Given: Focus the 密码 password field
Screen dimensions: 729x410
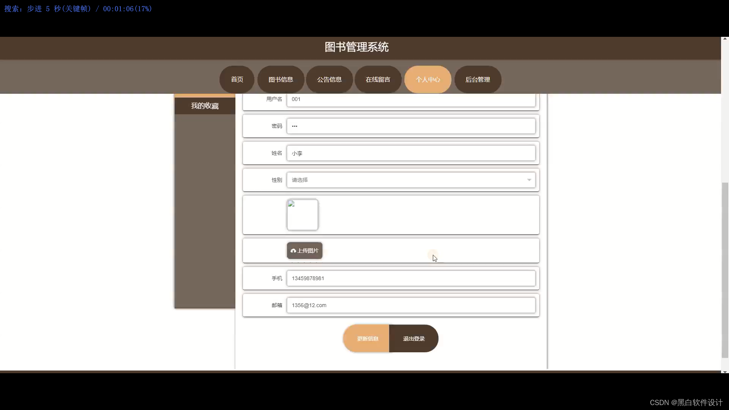Looking at the screenshot, I should point(411,126).
